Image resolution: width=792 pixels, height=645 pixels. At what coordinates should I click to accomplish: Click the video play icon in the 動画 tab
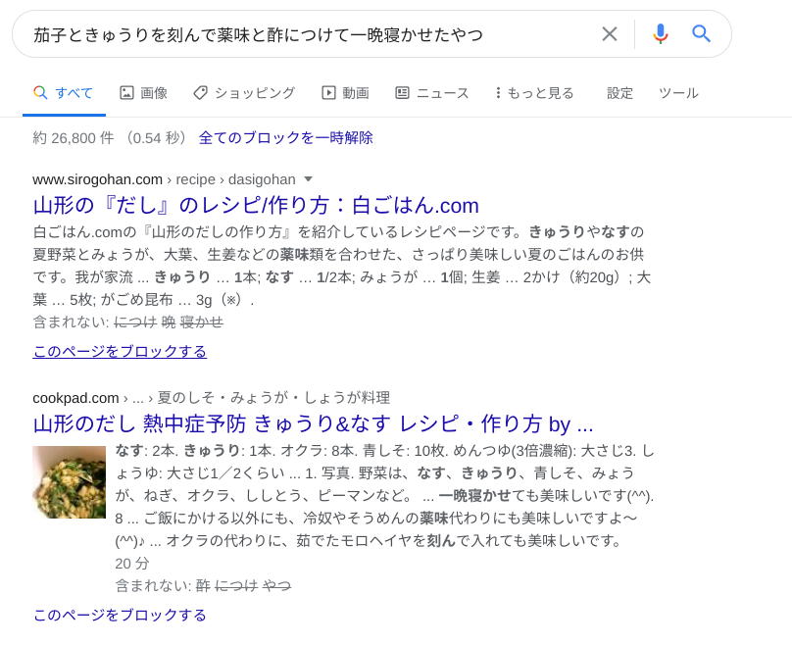pyautogui.click(x=328, y=93)
